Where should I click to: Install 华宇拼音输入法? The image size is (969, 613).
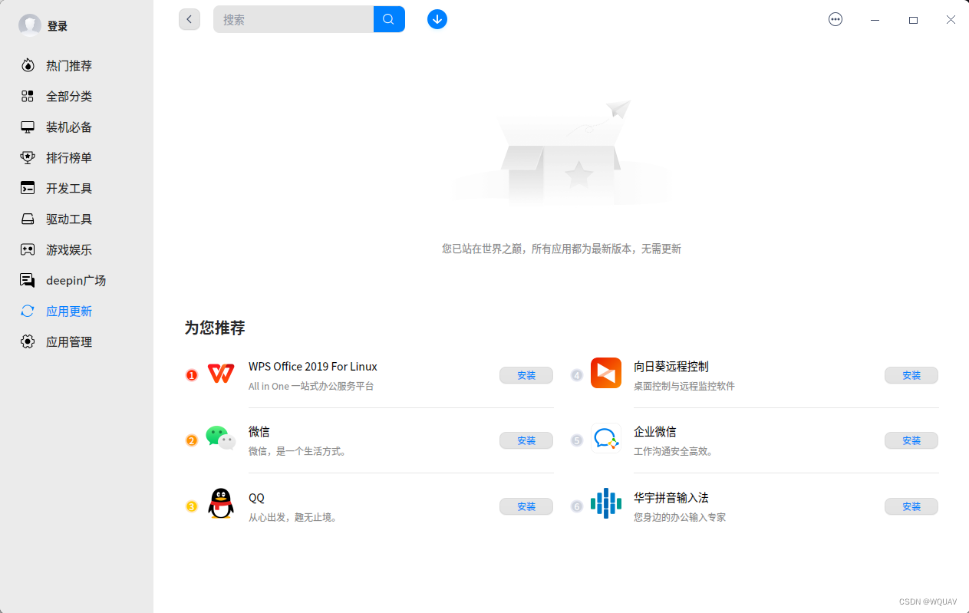click(x=911, y=506)
